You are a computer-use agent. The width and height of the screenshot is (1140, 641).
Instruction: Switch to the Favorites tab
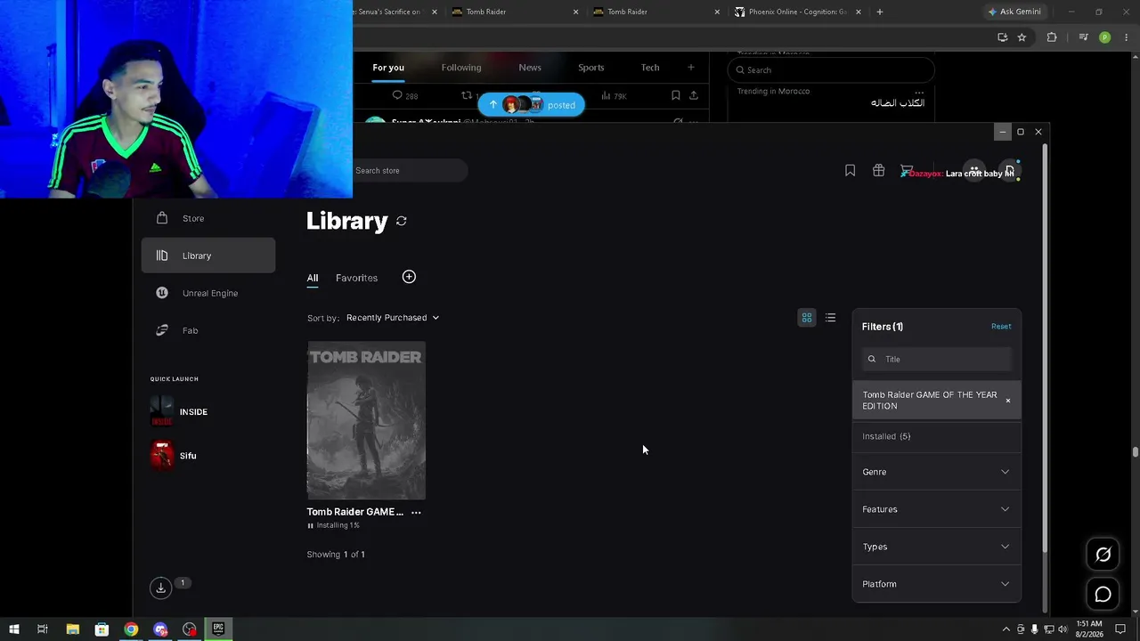tap(356, 278)
